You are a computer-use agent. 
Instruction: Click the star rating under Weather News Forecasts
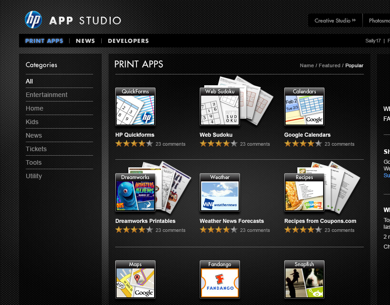point(219,230)
